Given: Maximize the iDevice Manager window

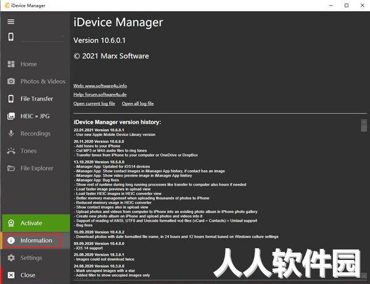Looking at the screenshot, I should 347,6.
